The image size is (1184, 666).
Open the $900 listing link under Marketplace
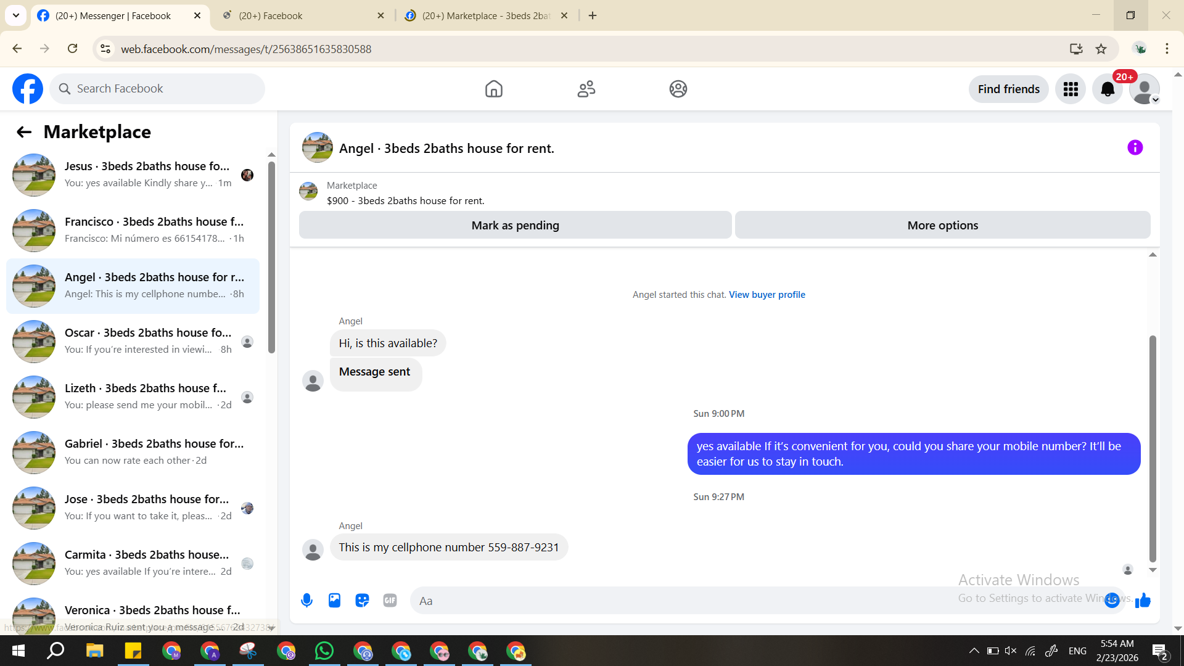tap(405, 200)
